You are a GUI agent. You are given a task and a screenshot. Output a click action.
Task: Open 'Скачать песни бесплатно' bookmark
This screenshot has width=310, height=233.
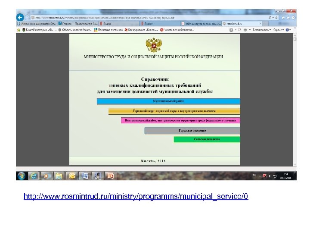[x=177, y=30]
